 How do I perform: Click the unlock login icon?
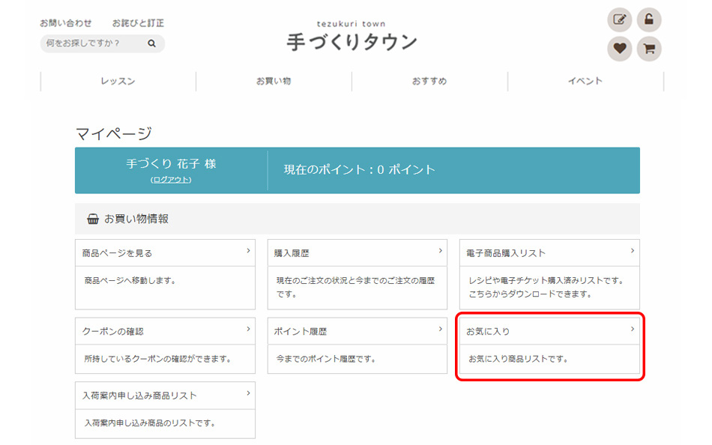(x=649, y=20)
